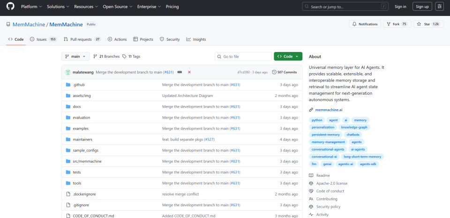Screen dimensions: 450x218
Task: Expand the main branch dropdown
Action: click(x=75, y=56)
